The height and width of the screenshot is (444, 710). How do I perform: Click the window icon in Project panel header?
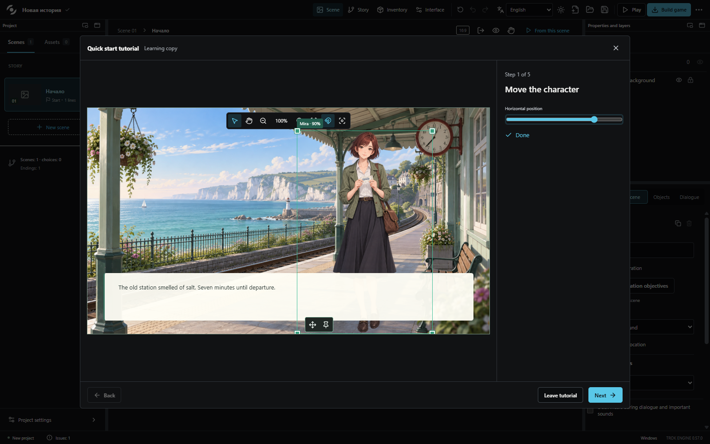pyautogui.click(x=97, y=25)
